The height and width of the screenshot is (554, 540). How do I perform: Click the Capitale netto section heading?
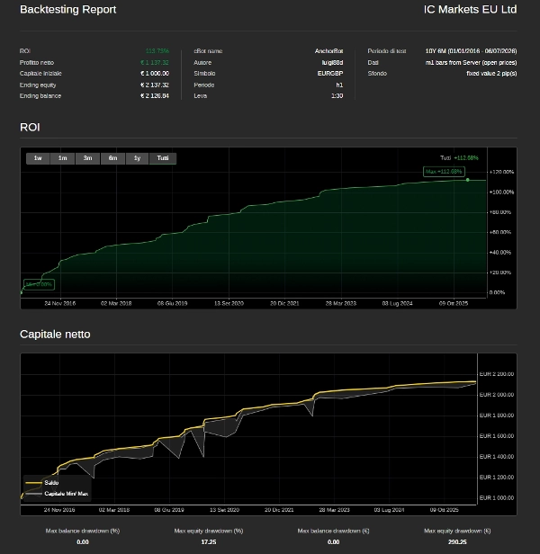55,335
